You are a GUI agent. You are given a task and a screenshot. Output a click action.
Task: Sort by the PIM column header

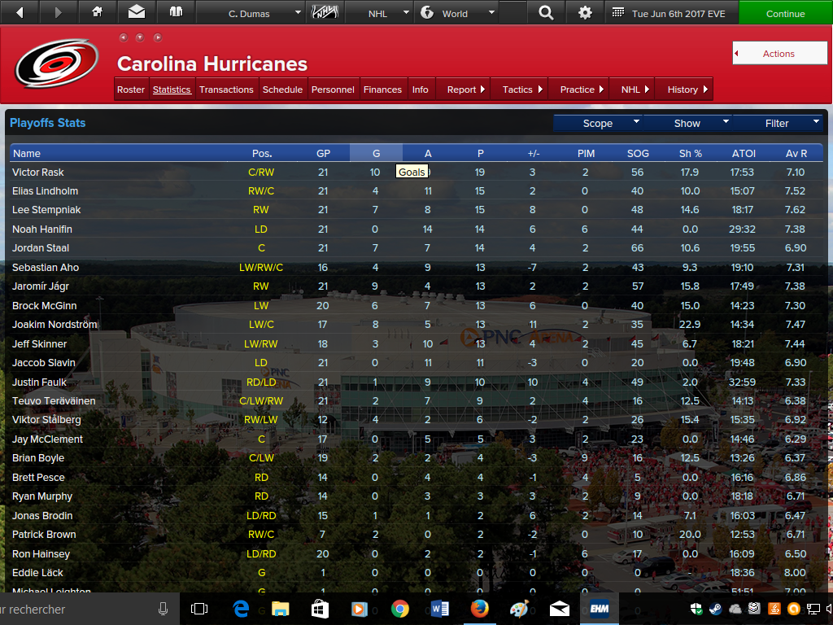click(586, 153)
